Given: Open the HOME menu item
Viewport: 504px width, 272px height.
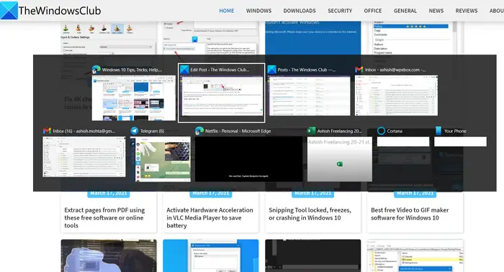Looking at the screenshot, I should coord(227,11).
